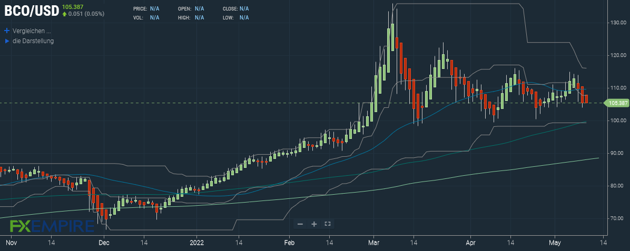Click the BCO/USD symbol title

click(x=31, y=11)
